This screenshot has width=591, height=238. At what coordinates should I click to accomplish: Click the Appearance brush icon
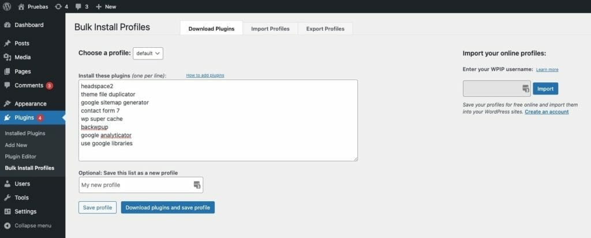pyautogui.click(x=7, y=104)
